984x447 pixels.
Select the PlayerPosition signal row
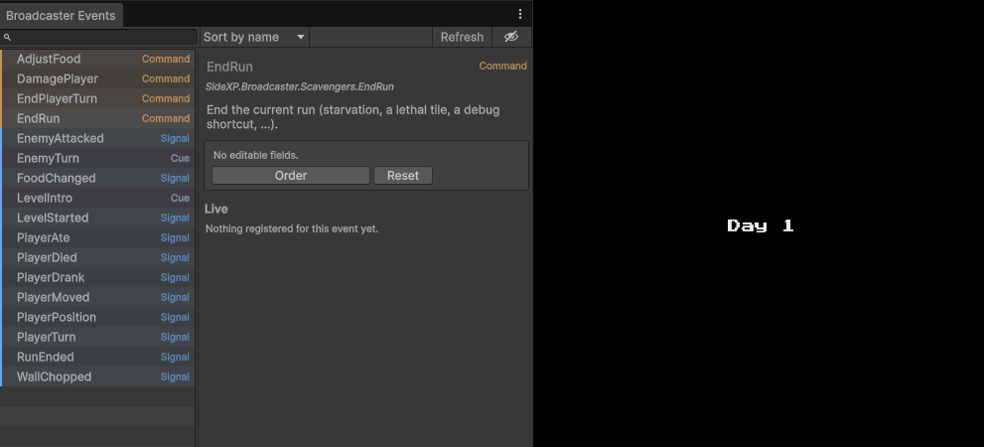pyautogui.click(x=97, y=317)
